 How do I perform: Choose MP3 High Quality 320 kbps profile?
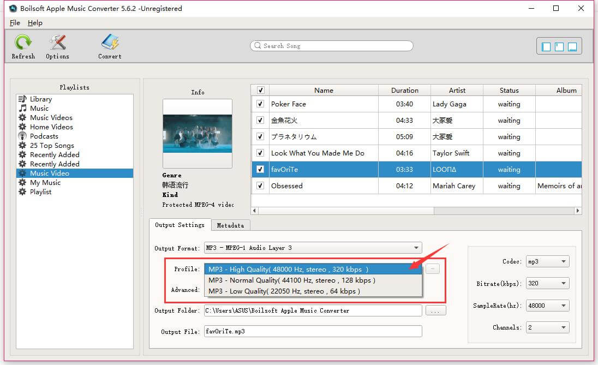coord(313,270)
